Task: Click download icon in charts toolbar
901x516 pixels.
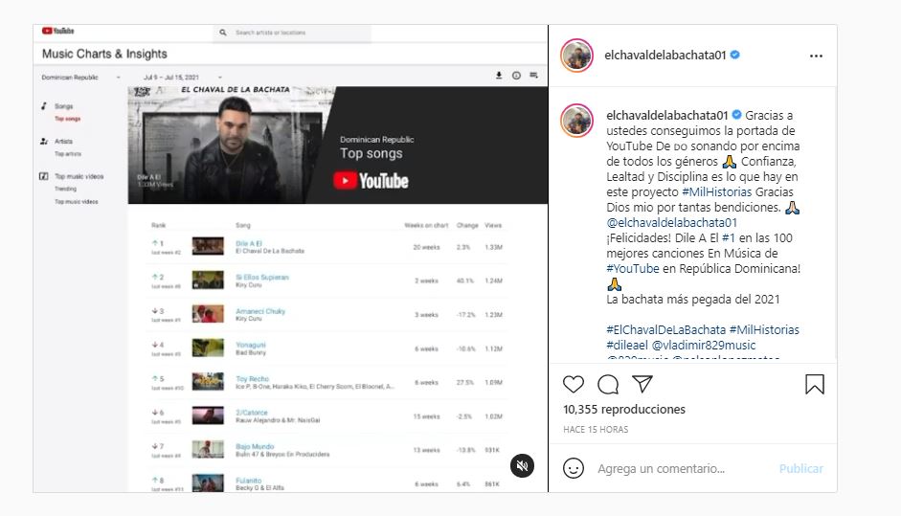Action: tap(498, 76)
